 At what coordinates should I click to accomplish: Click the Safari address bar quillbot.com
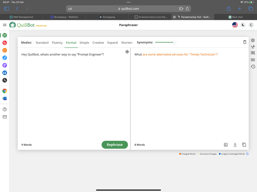tap(128, 9)
